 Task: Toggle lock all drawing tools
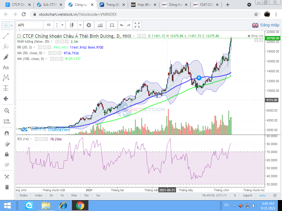pos(7,154)
